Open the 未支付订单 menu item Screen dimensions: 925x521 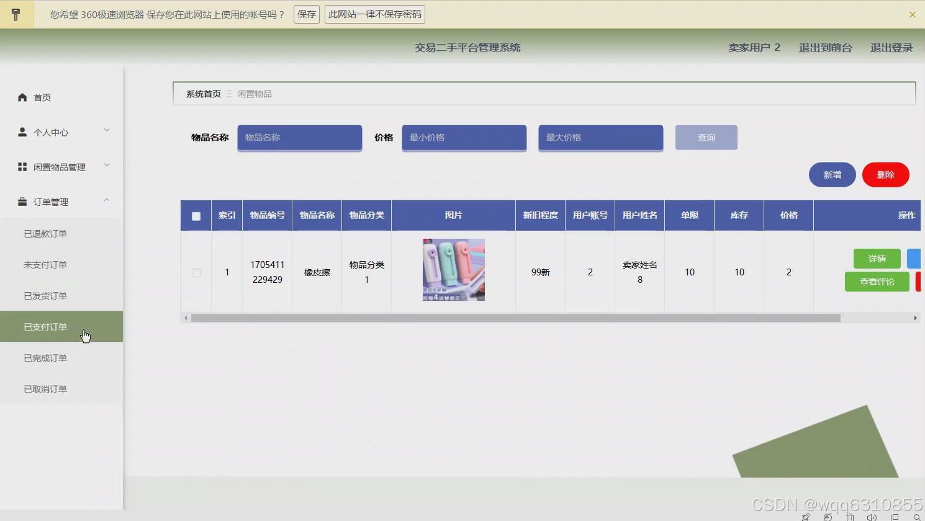61,265
